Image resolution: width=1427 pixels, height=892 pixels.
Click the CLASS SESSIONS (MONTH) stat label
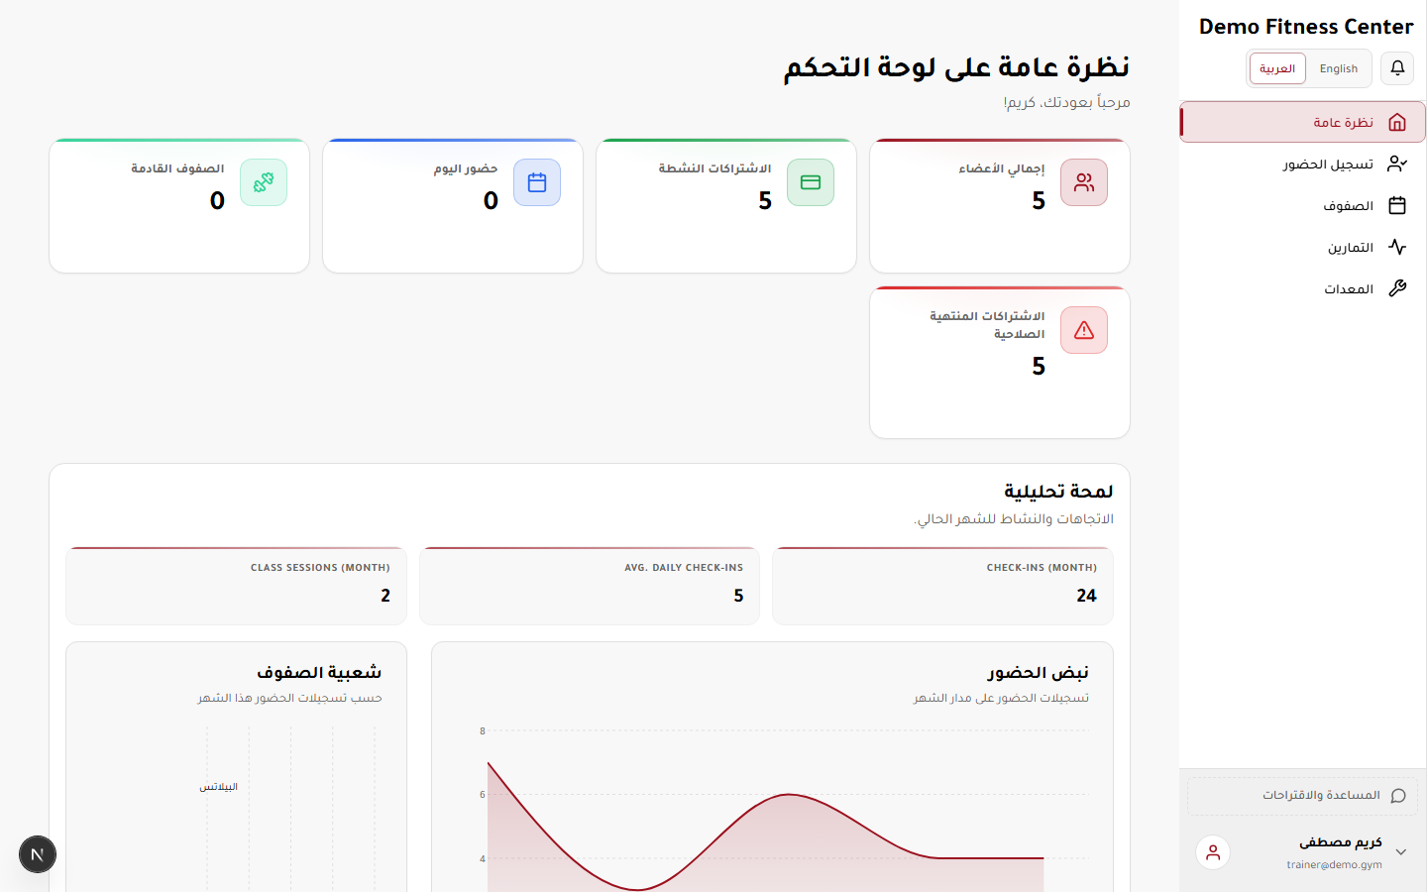(320, 568)
